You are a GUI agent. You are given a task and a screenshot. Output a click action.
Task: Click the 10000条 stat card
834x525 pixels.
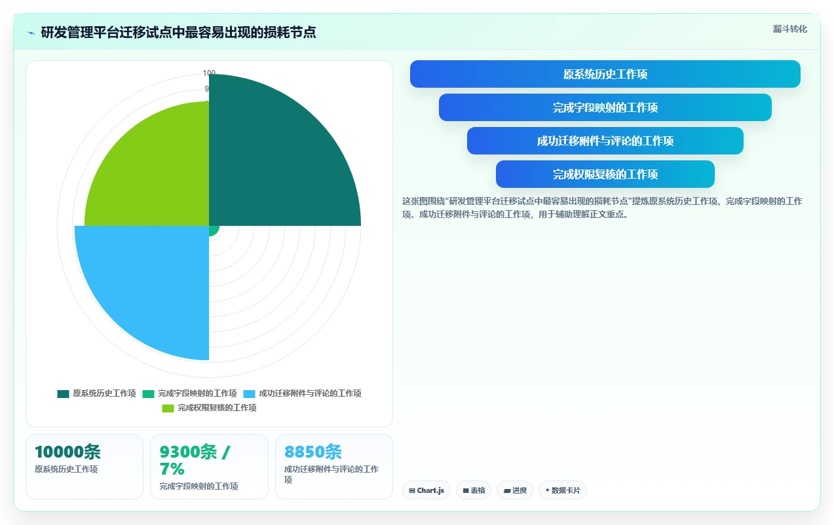(x=85, y=467)
